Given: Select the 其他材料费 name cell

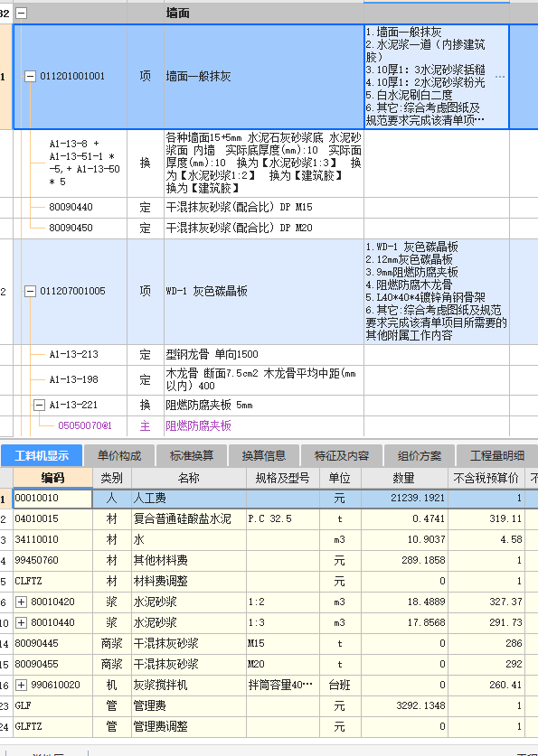Looking at the screenshot, I should pyautogui.click(x=189, y=560).
